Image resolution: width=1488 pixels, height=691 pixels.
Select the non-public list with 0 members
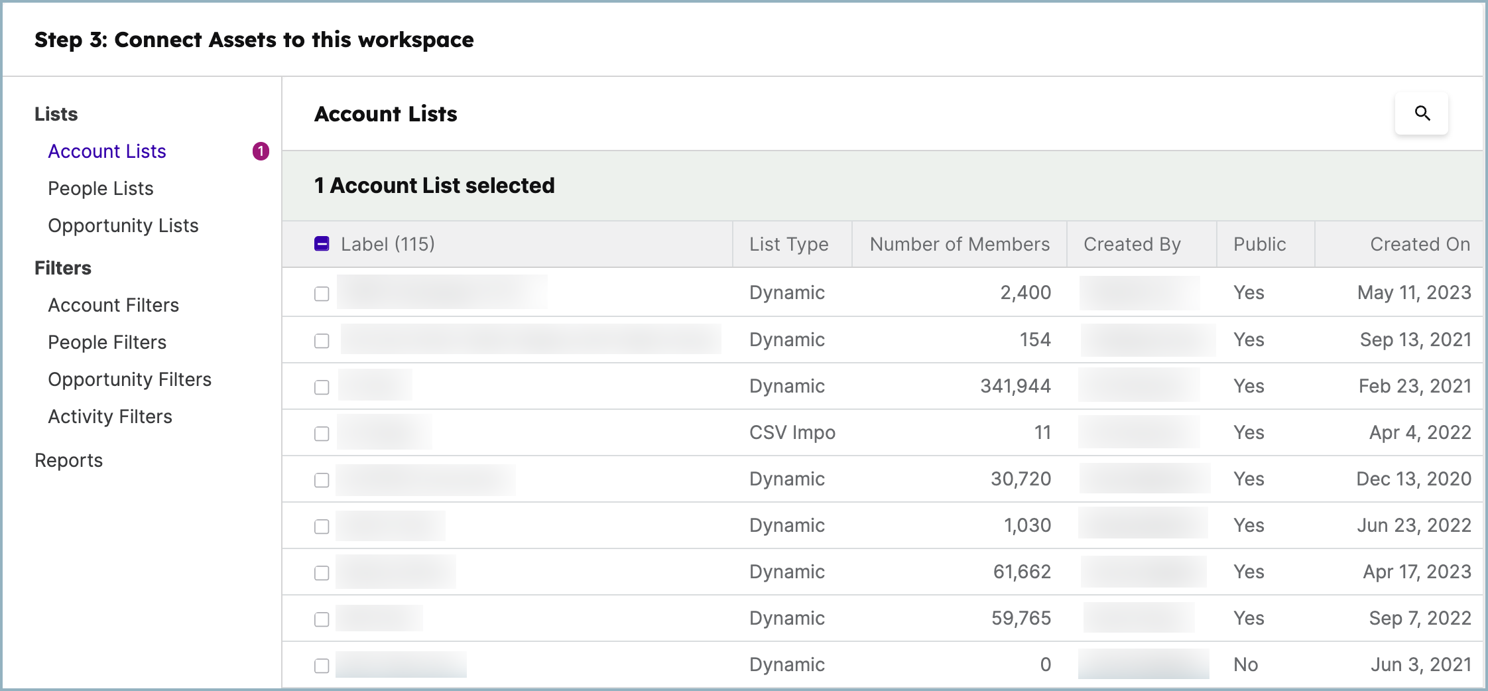pyautogui.click(x=321, y=664)
